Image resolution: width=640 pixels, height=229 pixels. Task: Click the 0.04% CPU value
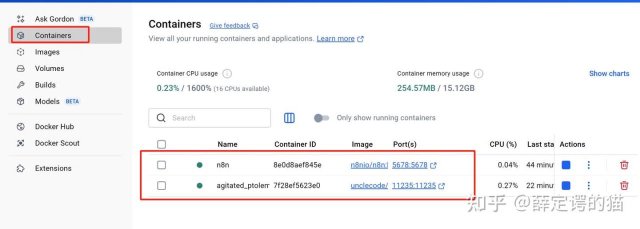[x=508, y=165]
